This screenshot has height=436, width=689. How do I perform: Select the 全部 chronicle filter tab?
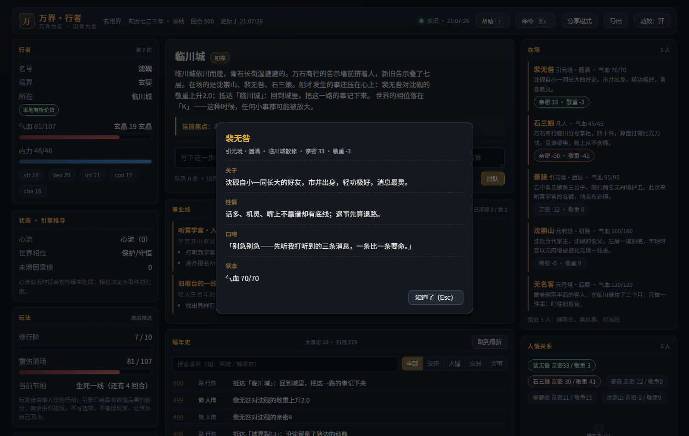click(412, 363)
